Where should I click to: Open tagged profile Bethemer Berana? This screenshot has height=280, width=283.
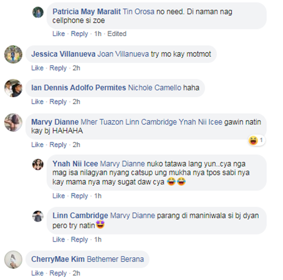pyautogui.click(x=115, y=259)
